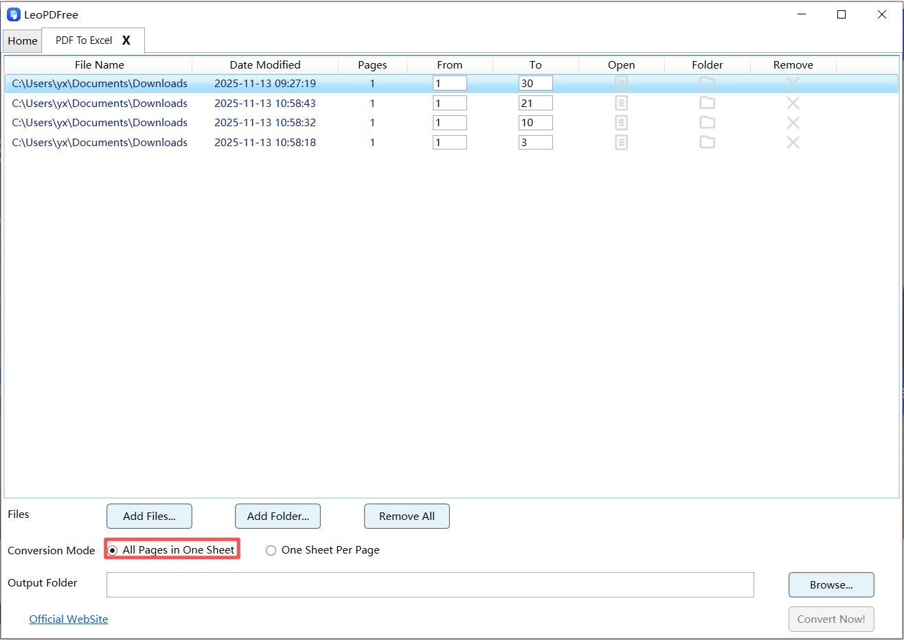
Task: Close the PDF To Excel tab
Action: coord(126,40)
